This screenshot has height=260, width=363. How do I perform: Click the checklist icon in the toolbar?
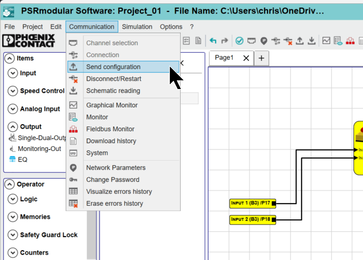coord(186,41)
